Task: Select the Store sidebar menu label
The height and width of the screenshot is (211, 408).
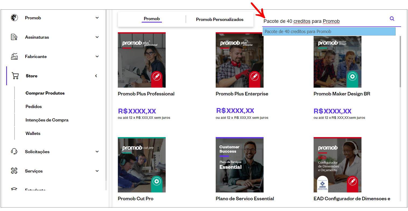Action: (x=31, y=76)
